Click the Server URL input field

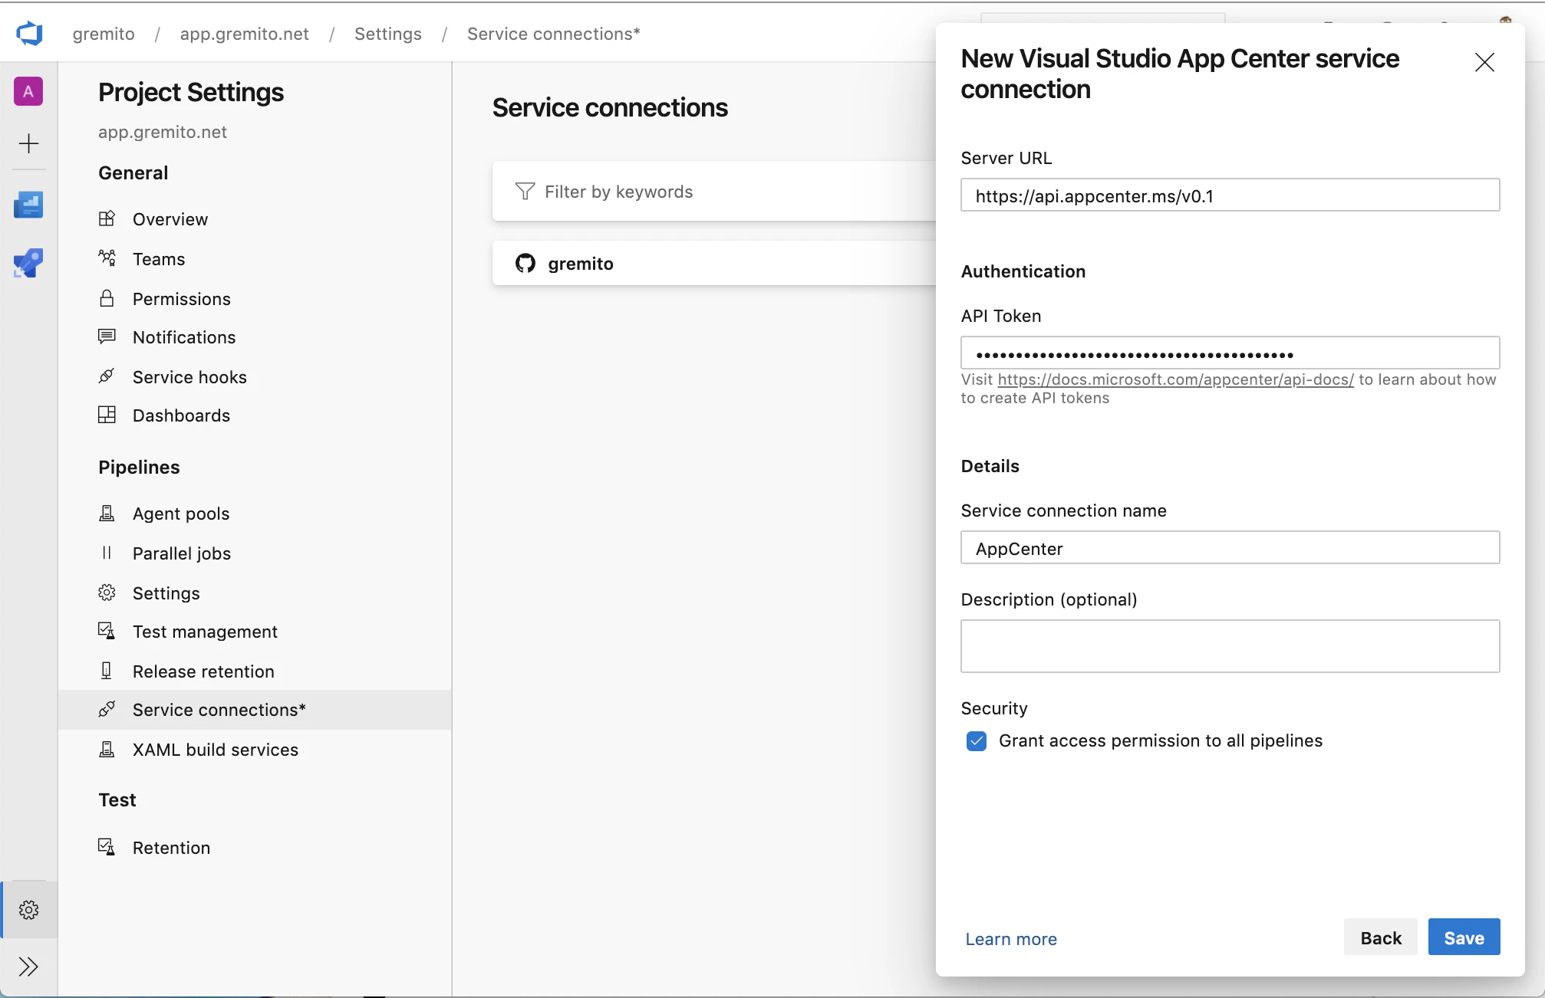coord(1230,195)
